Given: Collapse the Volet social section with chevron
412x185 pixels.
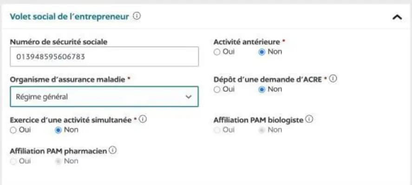Looking at the screenshot, I should pos(397,17).
